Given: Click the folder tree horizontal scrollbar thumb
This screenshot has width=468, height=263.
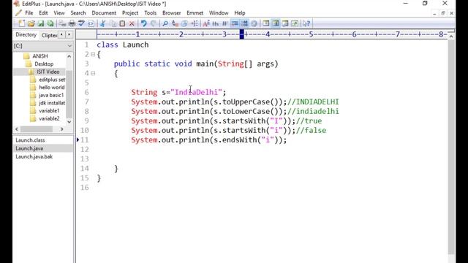Looking at the screenshot, I should (x=37, y=129).
